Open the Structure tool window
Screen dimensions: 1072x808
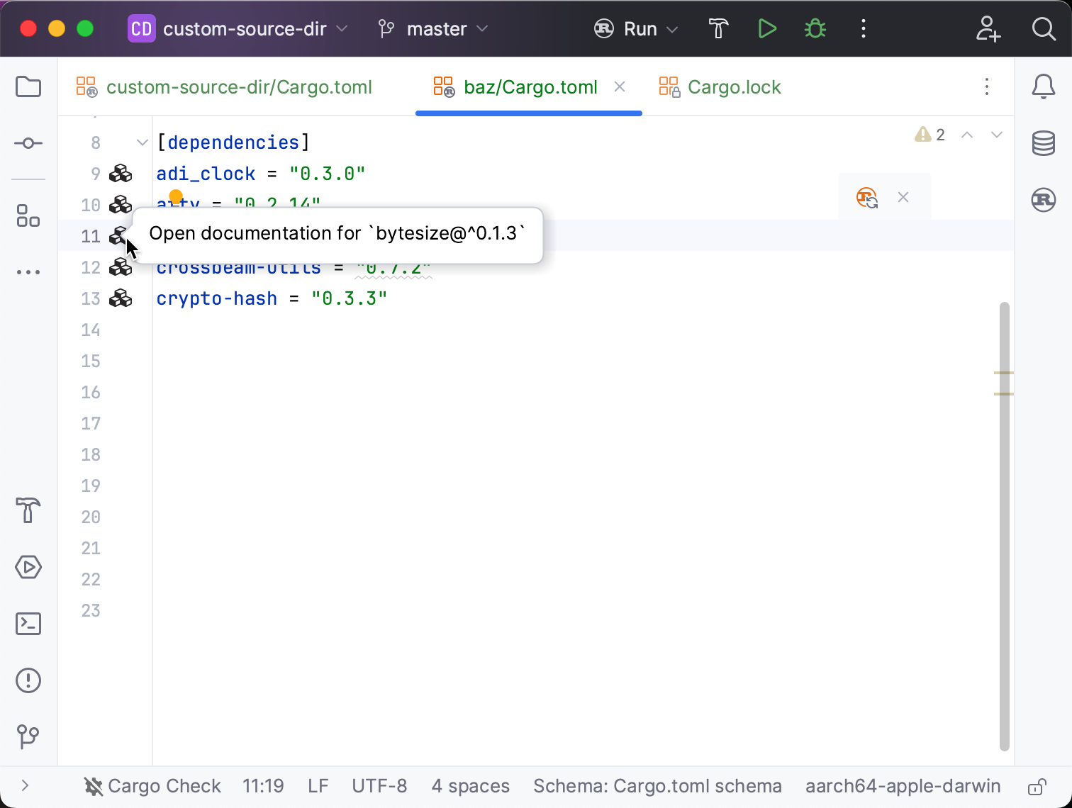tap(28, 216)
